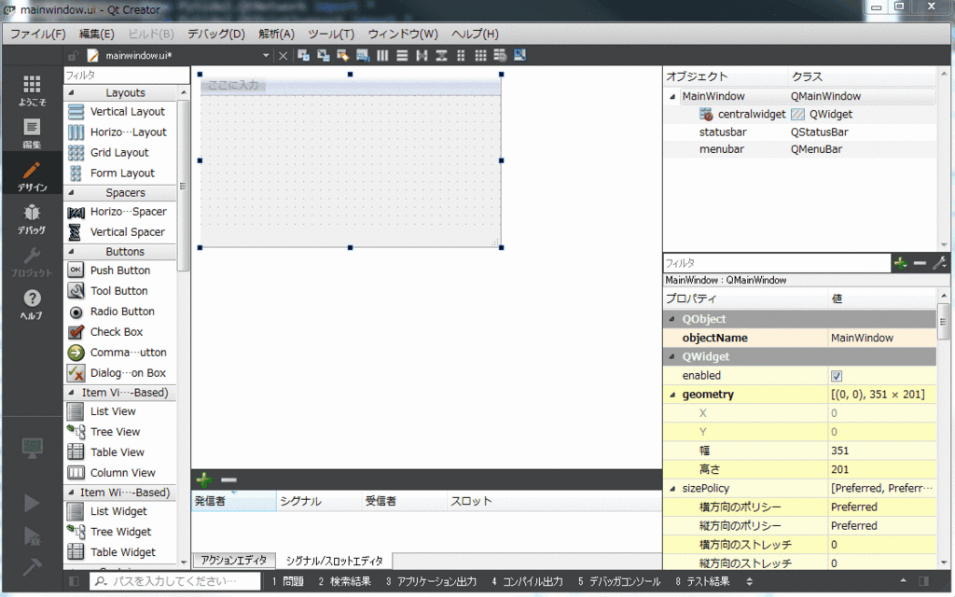The height and width of the screenshot is (597, 955).
Task: Remove connection with minus in signal editor
Action: click(229, 480)
